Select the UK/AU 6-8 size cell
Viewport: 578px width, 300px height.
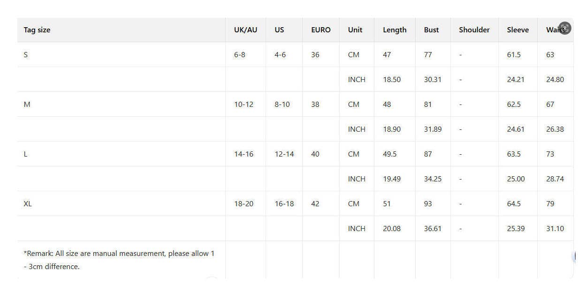[x=239, y=55]
